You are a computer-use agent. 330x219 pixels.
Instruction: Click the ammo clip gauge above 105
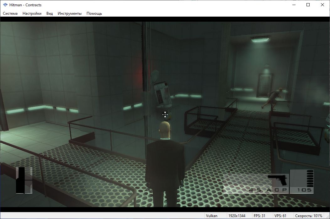pos(310,179)
